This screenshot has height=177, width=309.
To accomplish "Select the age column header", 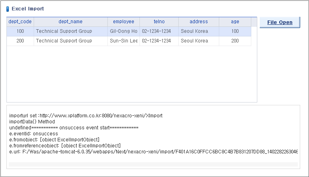I will pos(235,22).
